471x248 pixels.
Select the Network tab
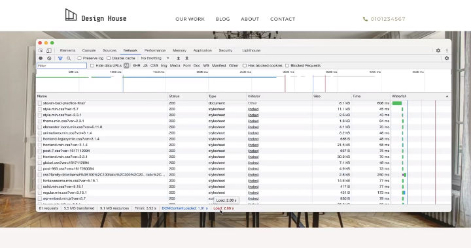(x=130, y=51)
